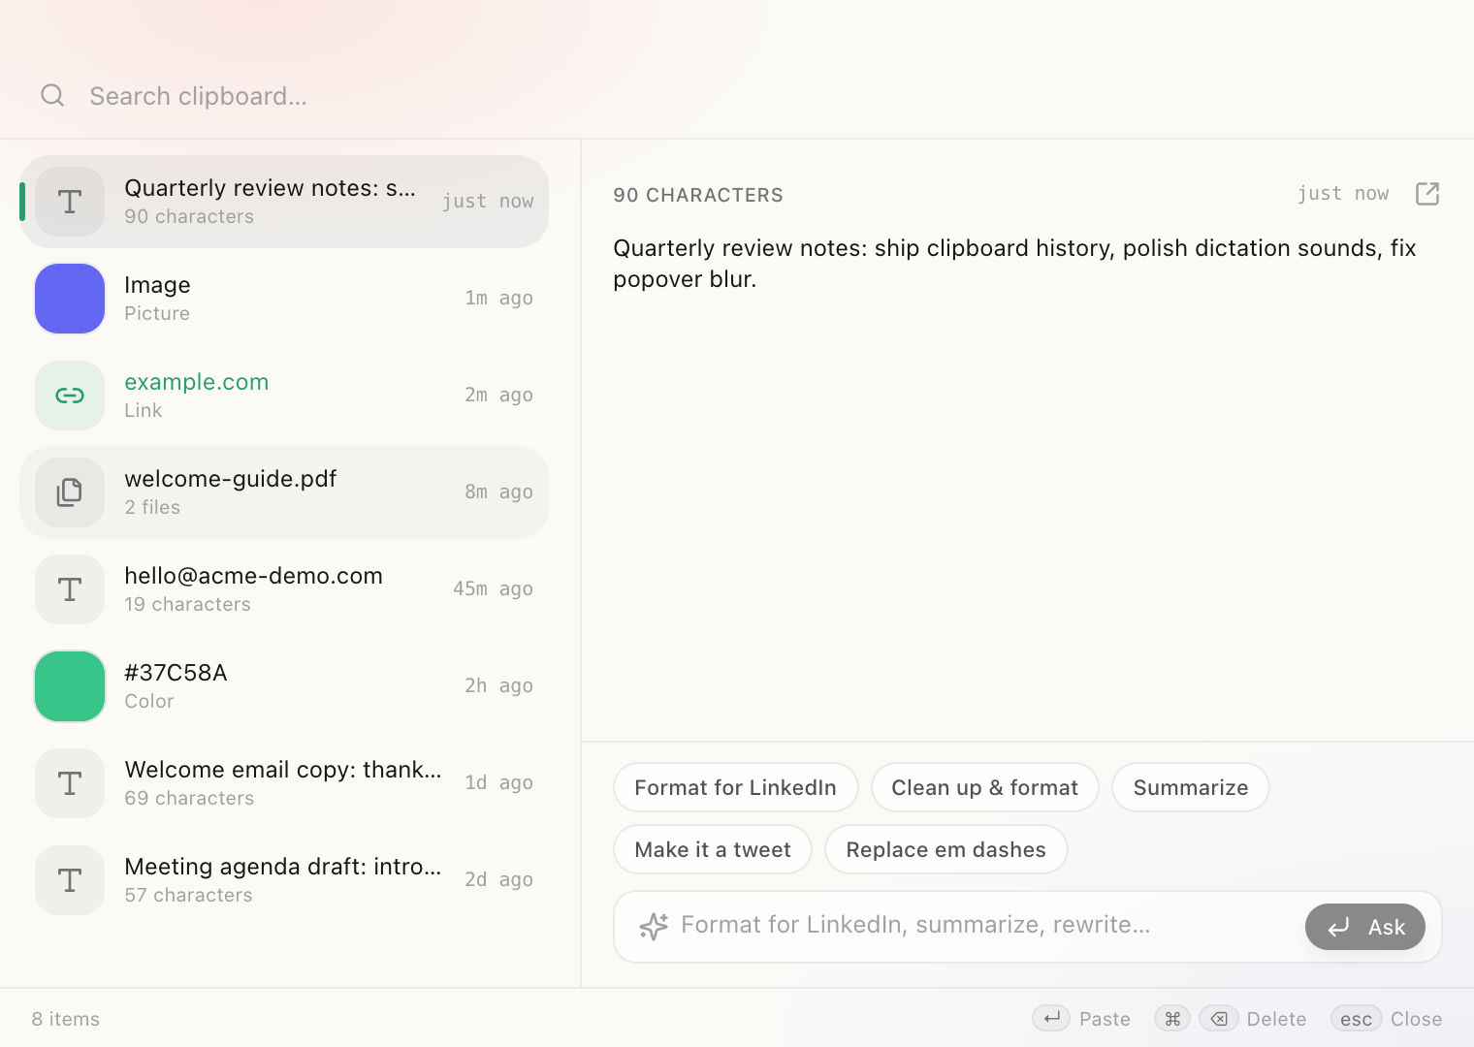Click the 19 characters subtitle
This screenshot has width=1474, height=1047.
pos(187,604)
